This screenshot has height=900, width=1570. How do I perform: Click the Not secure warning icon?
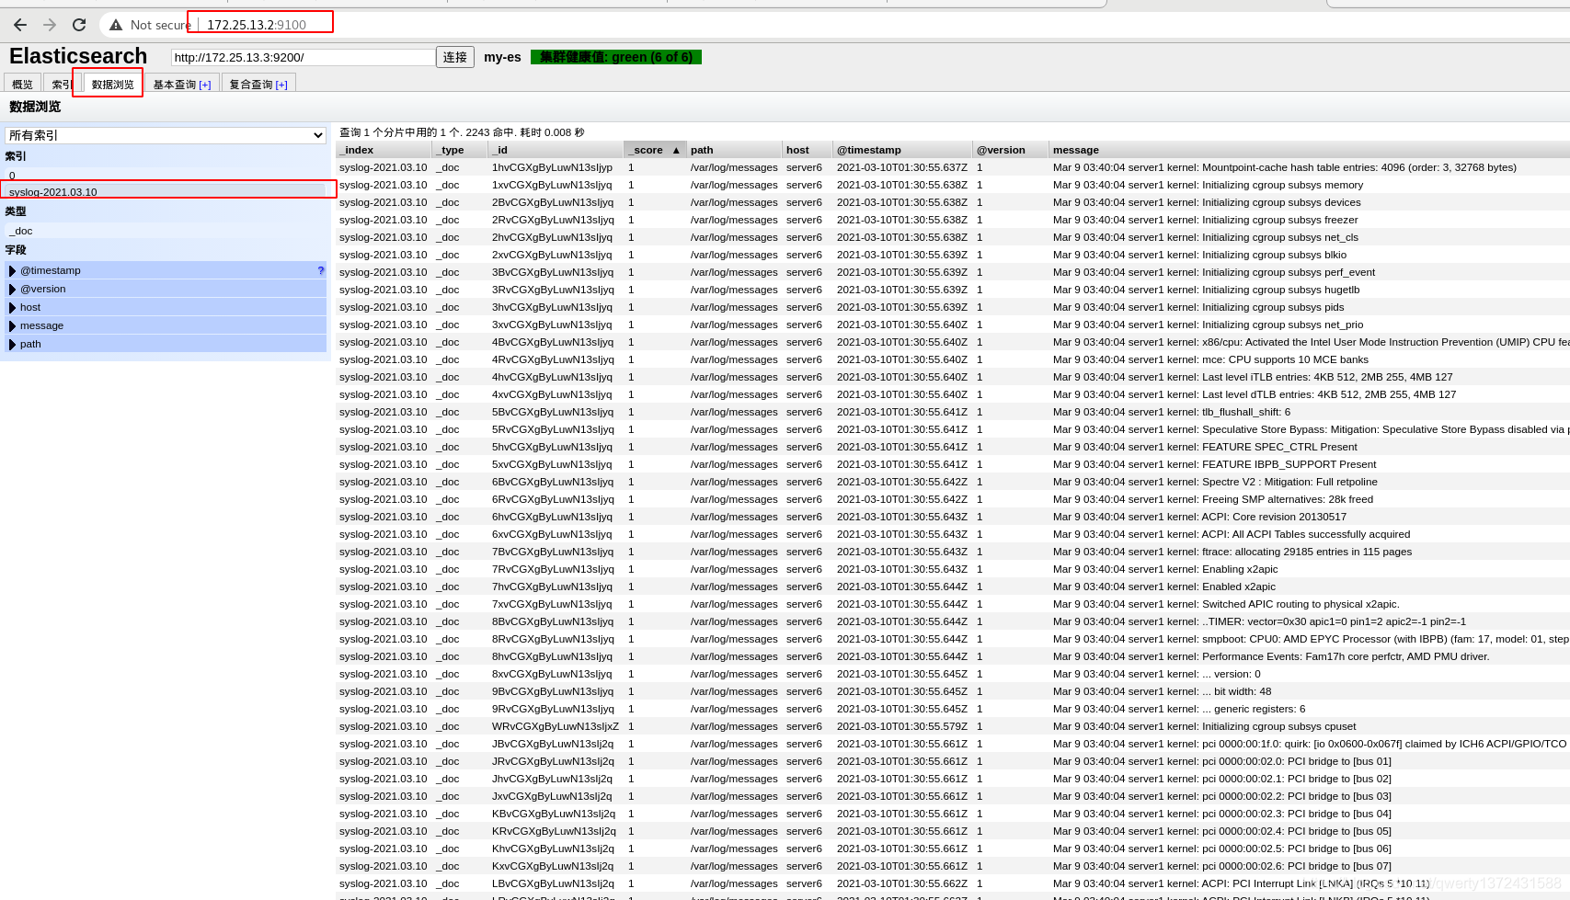tap(116, 25)
